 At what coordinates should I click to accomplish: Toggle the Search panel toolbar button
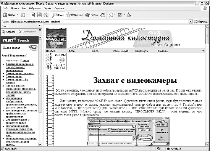[x=58, y=15]
